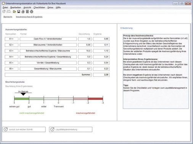The height and width of the screenshot is (144, 193).
Task: Click the 'X4 =' Kennzahl cell
Action: coord(11,57)
